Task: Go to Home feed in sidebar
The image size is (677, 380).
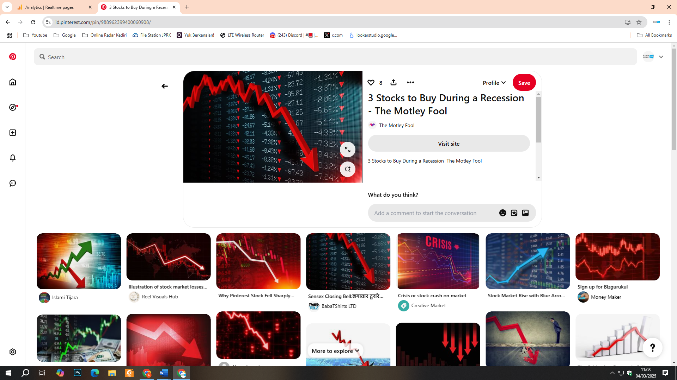Action: [x=13, y=82]
